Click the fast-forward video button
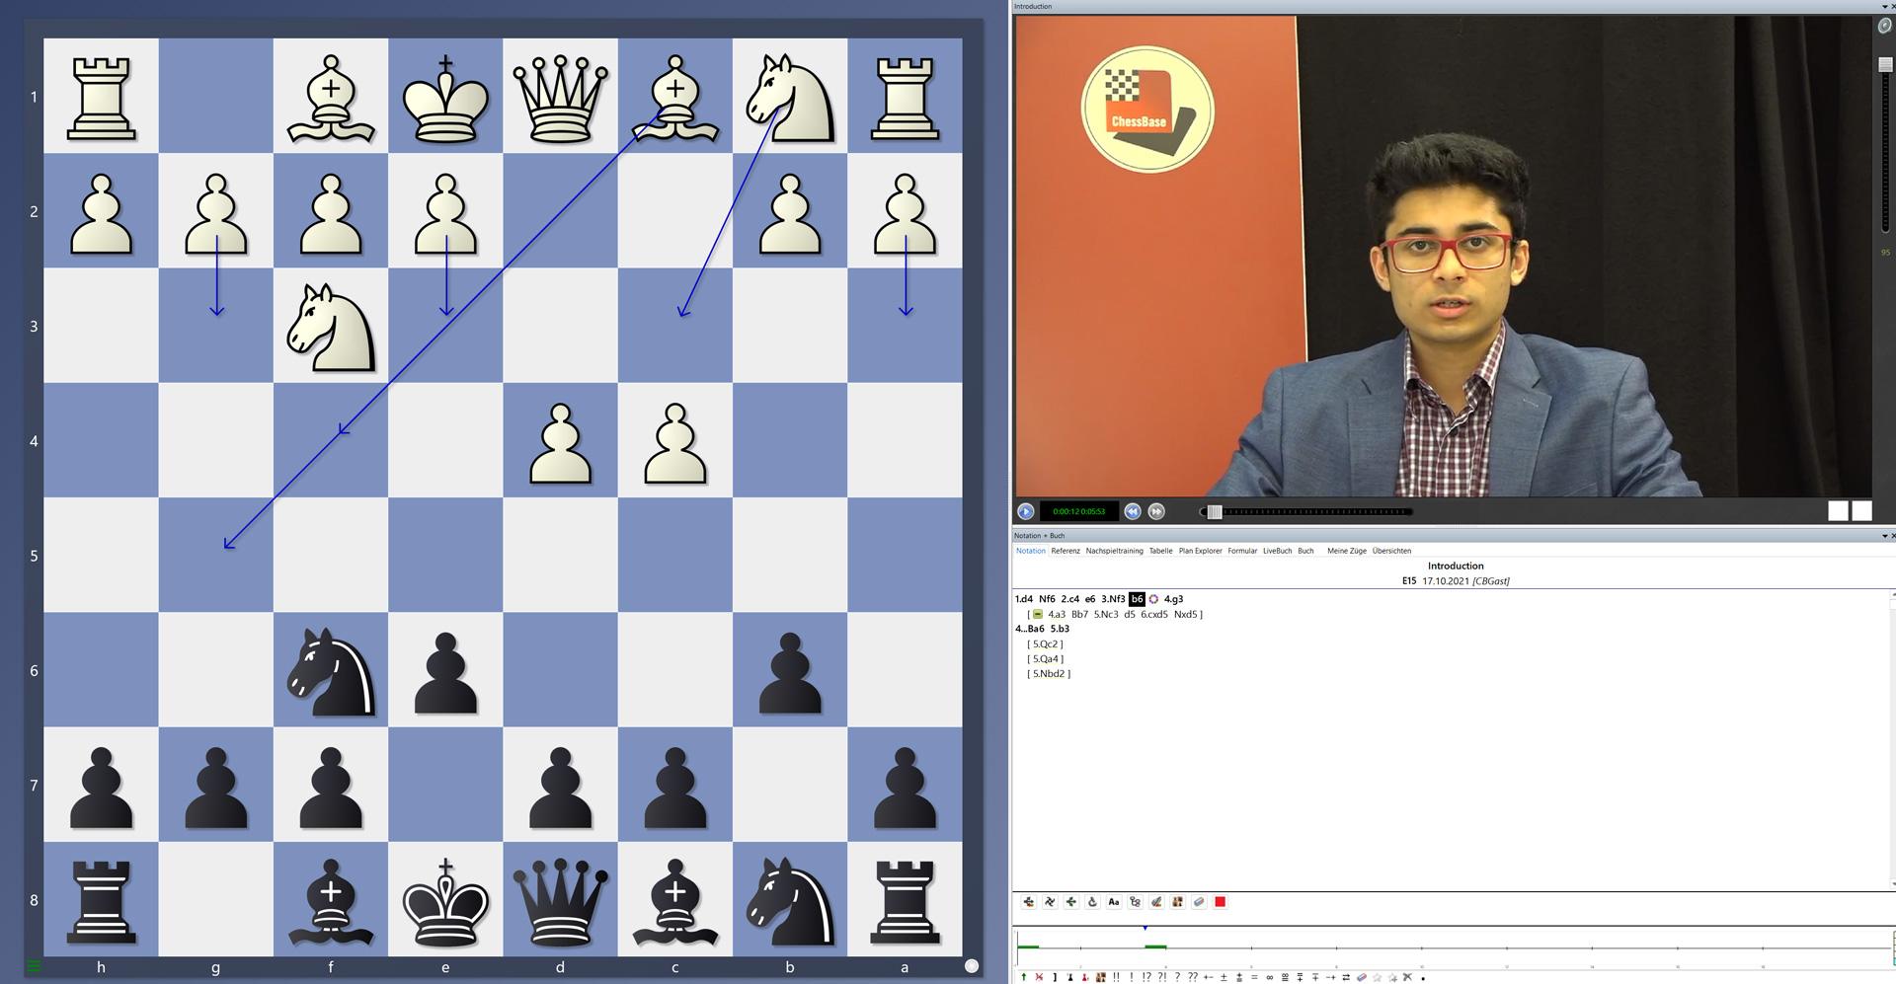This screenshot has height=984, width=1896. 1156,511
